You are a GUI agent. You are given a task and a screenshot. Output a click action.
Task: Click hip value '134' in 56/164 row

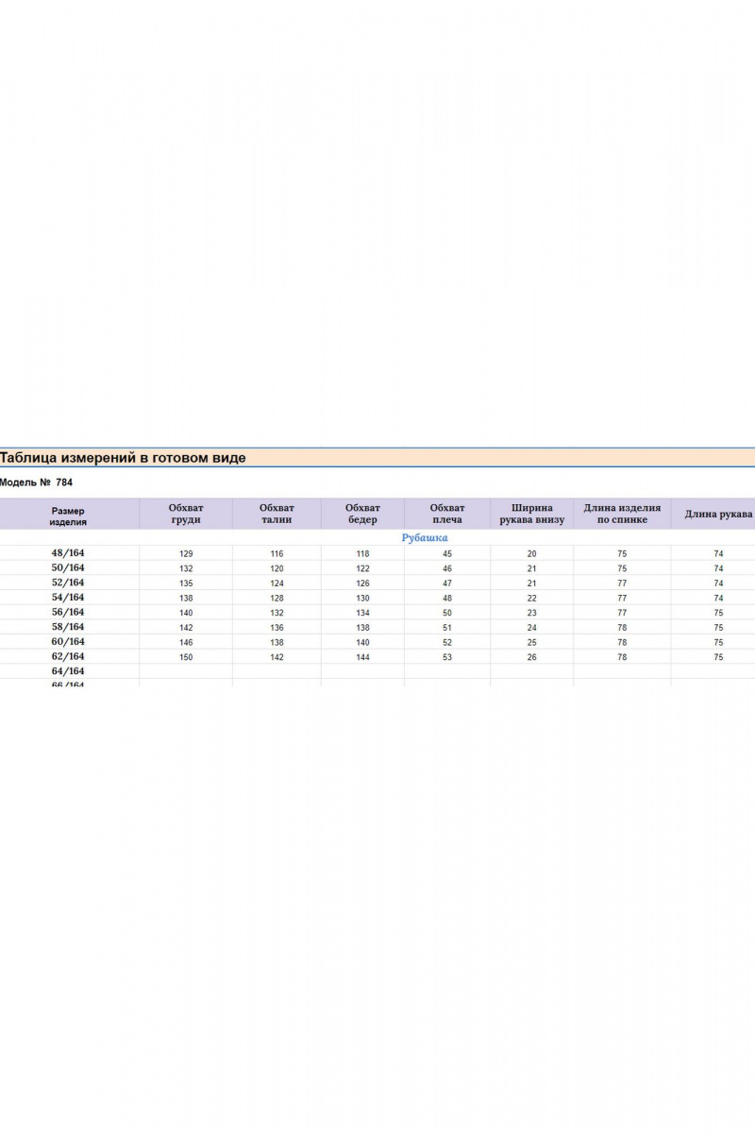click(x=362, y=613)
